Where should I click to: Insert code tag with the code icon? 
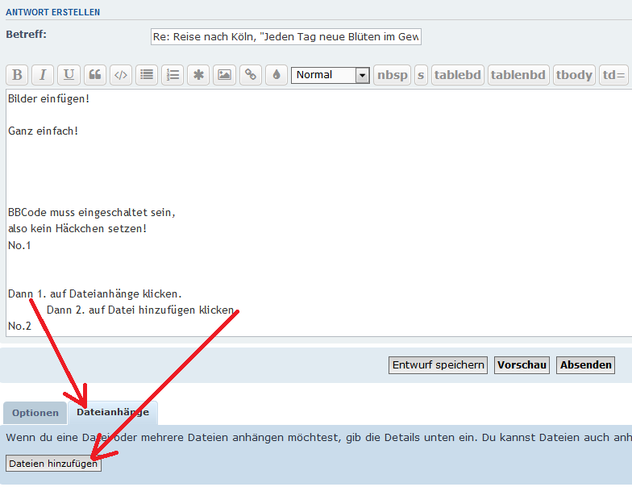(x=120, y=75)
